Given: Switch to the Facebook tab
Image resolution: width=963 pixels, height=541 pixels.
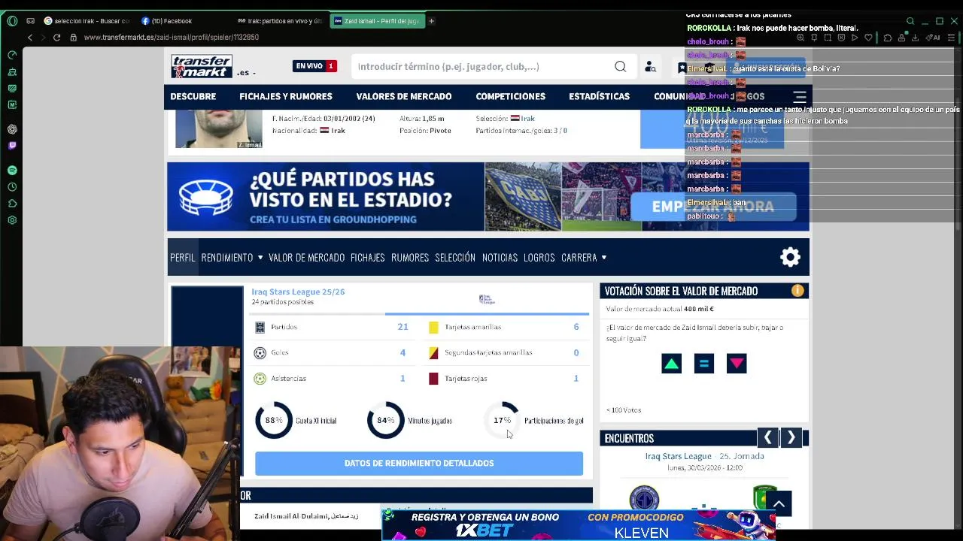Looking at the screenshot, I should coord(167,21).
